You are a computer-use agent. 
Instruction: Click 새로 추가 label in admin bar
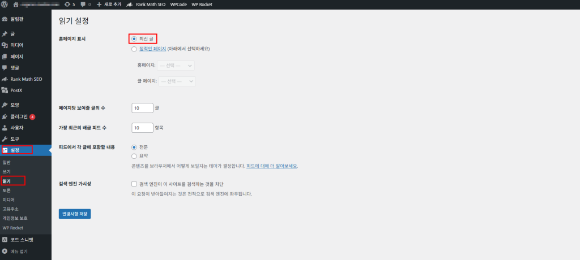[112, 5]
